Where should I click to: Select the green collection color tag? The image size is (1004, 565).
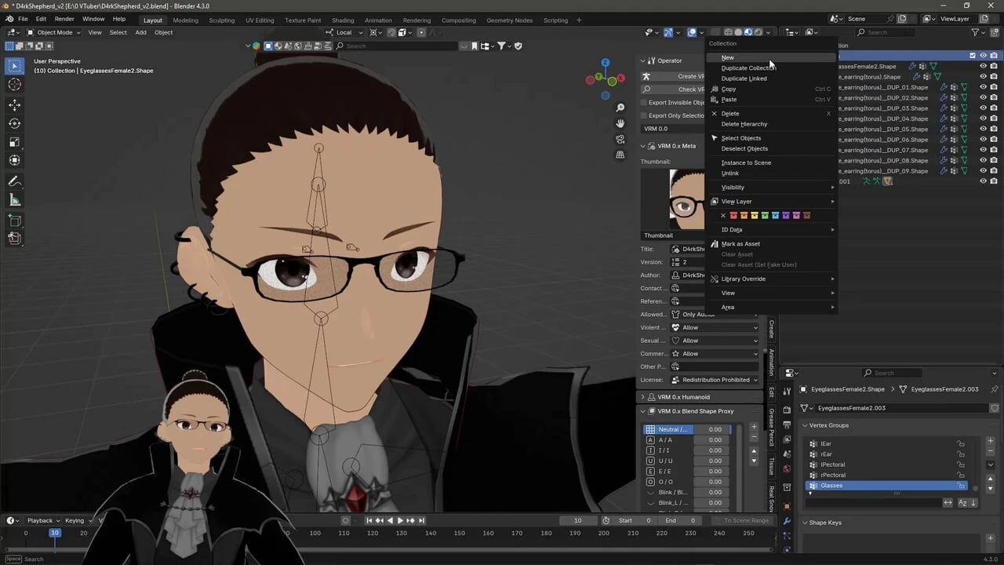765,216
